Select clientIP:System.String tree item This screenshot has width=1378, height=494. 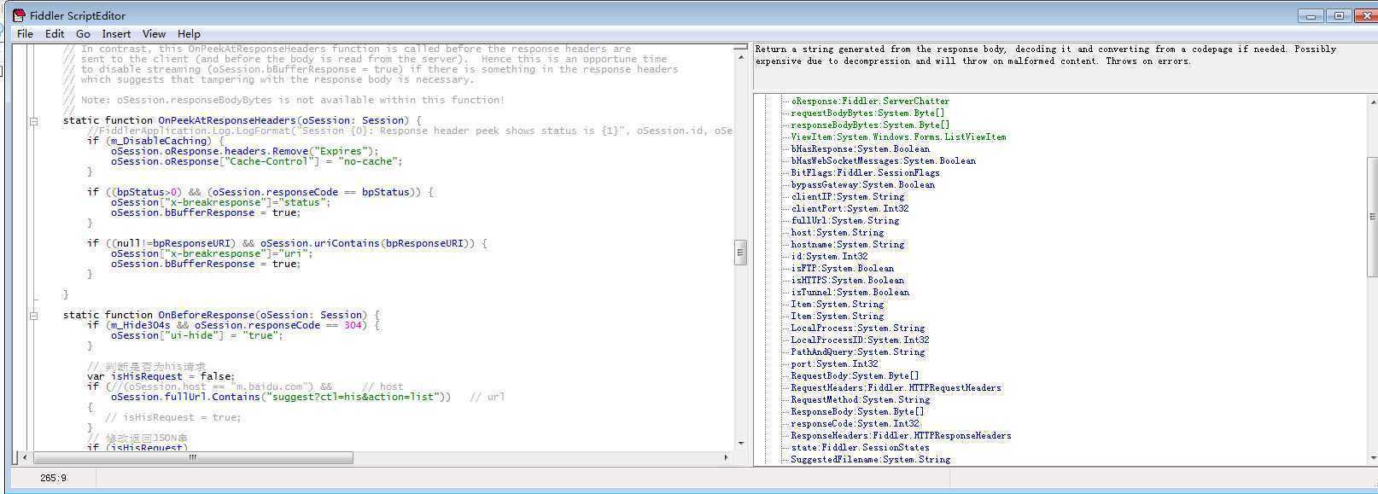[847, 197]
